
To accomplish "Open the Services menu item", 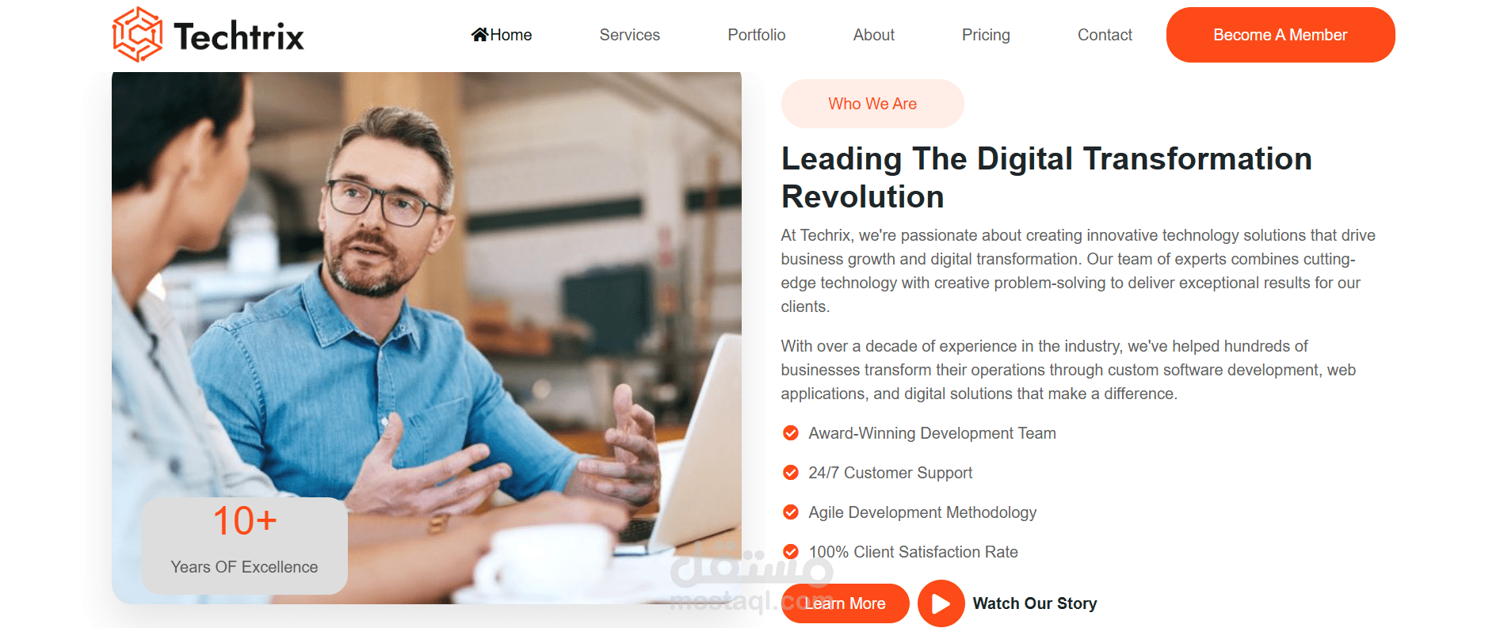I will (629, 35).
